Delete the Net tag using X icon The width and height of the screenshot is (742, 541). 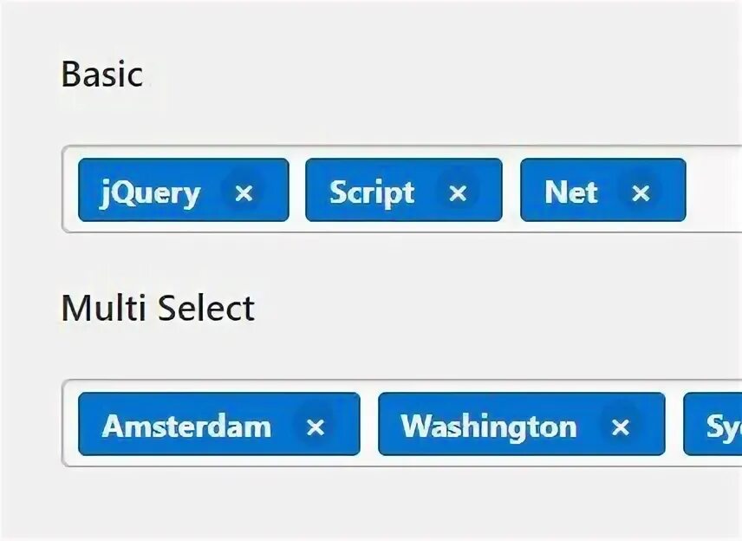pos(641,192)
